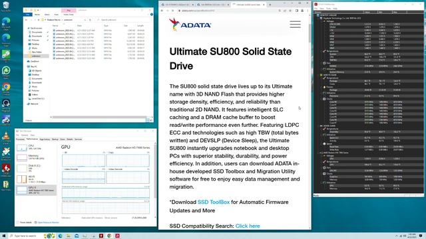Select Network in File Explorer sidebar
The height and width of the screenshot is (239, 426).
tap(34, 104)
